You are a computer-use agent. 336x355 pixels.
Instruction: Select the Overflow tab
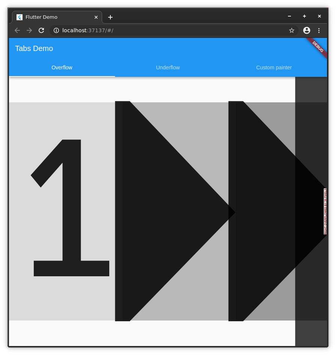pos(62,67)
